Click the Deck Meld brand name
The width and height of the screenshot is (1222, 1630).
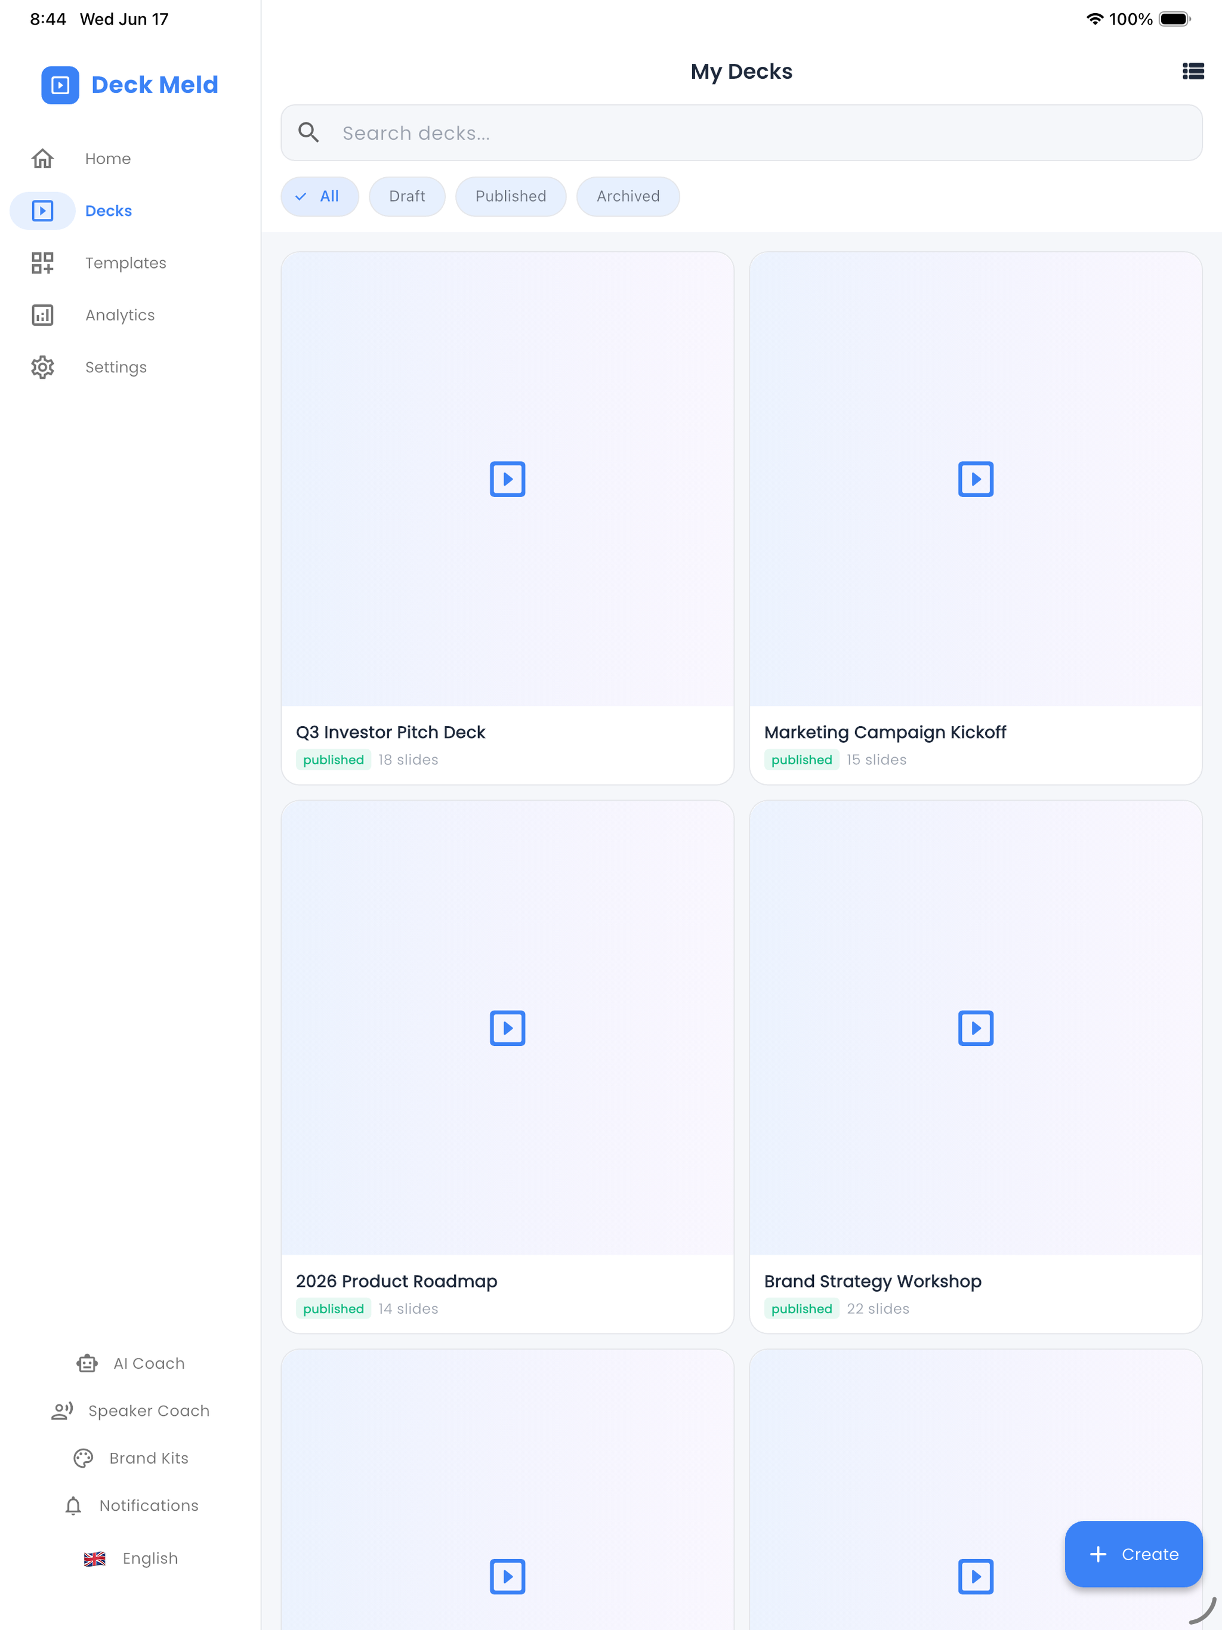pyautogui.click(x=155, y=85)
